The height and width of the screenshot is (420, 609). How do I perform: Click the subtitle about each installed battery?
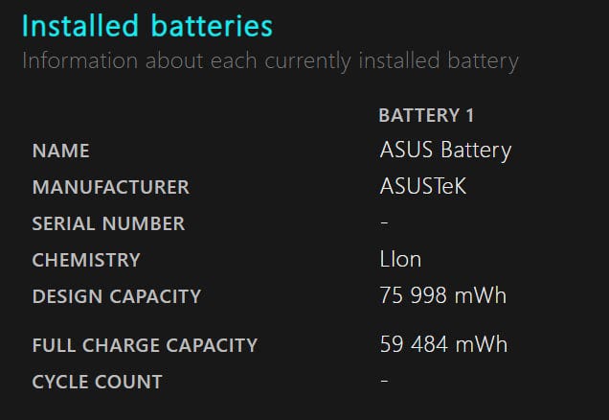click(x=270, y=61)
